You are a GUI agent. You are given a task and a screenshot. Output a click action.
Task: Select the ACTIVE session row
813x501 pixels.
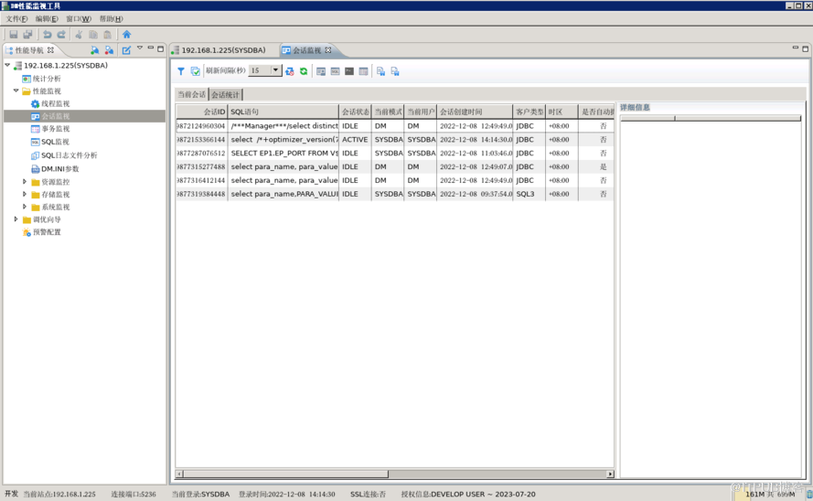pyautogui.click(x=393, y=140)
